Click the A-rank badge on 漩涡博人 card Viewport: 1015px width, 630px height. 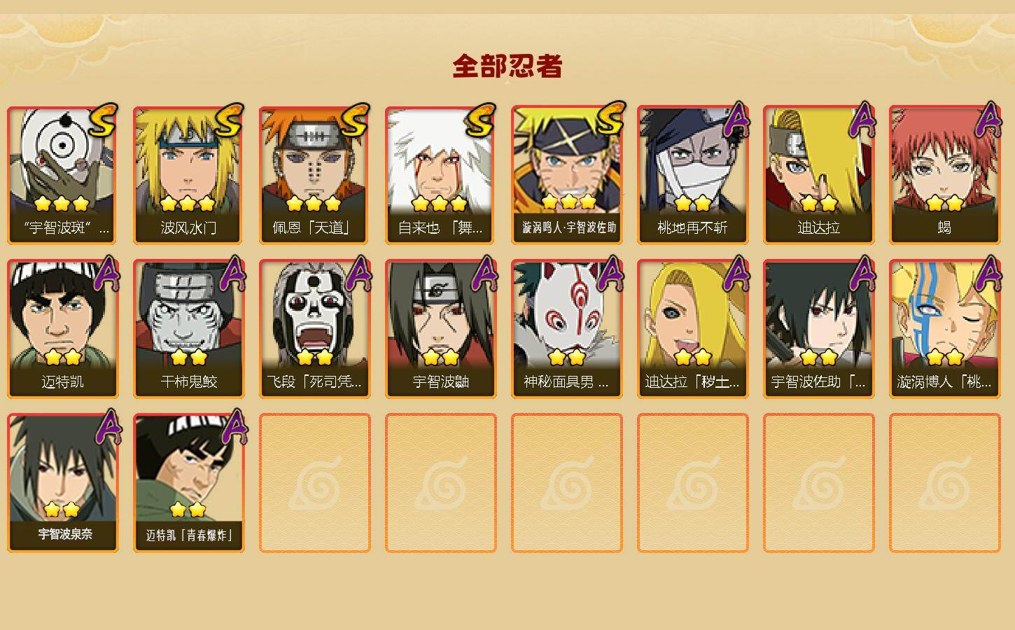988,273
